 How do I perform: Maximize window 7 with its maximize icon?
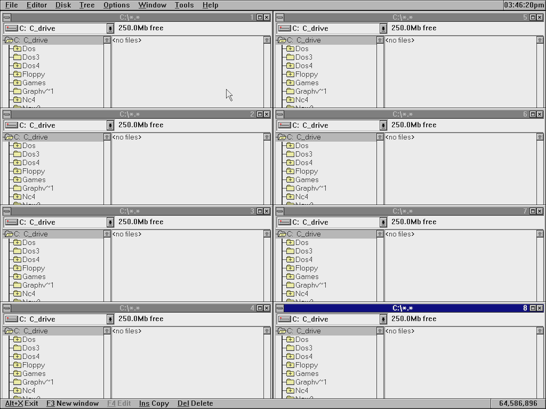point(533,211)
